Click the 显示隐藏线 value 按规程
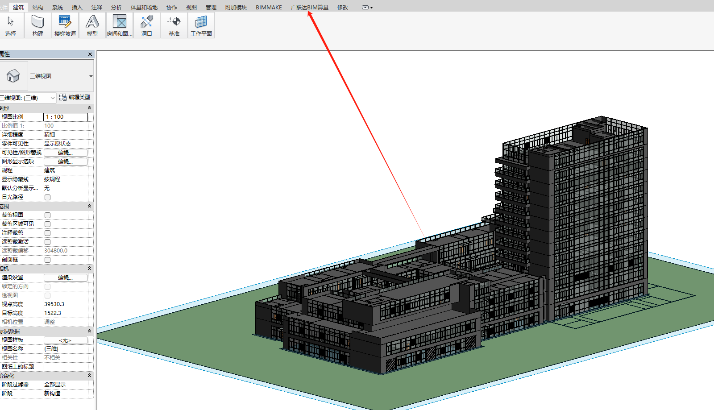714x410 pixels. (x=66, y=179)
